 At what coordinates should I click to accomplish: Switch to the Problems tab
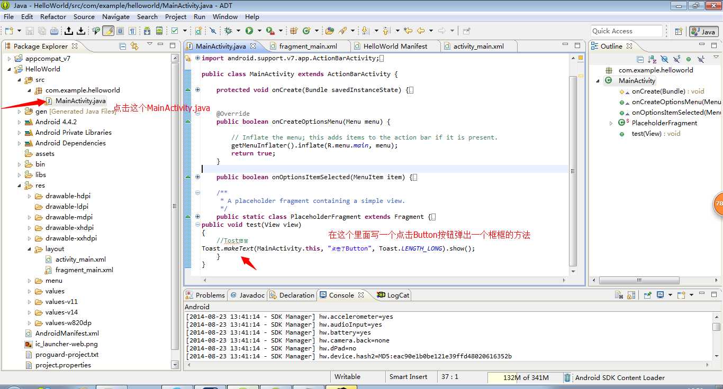coord(205,295)
